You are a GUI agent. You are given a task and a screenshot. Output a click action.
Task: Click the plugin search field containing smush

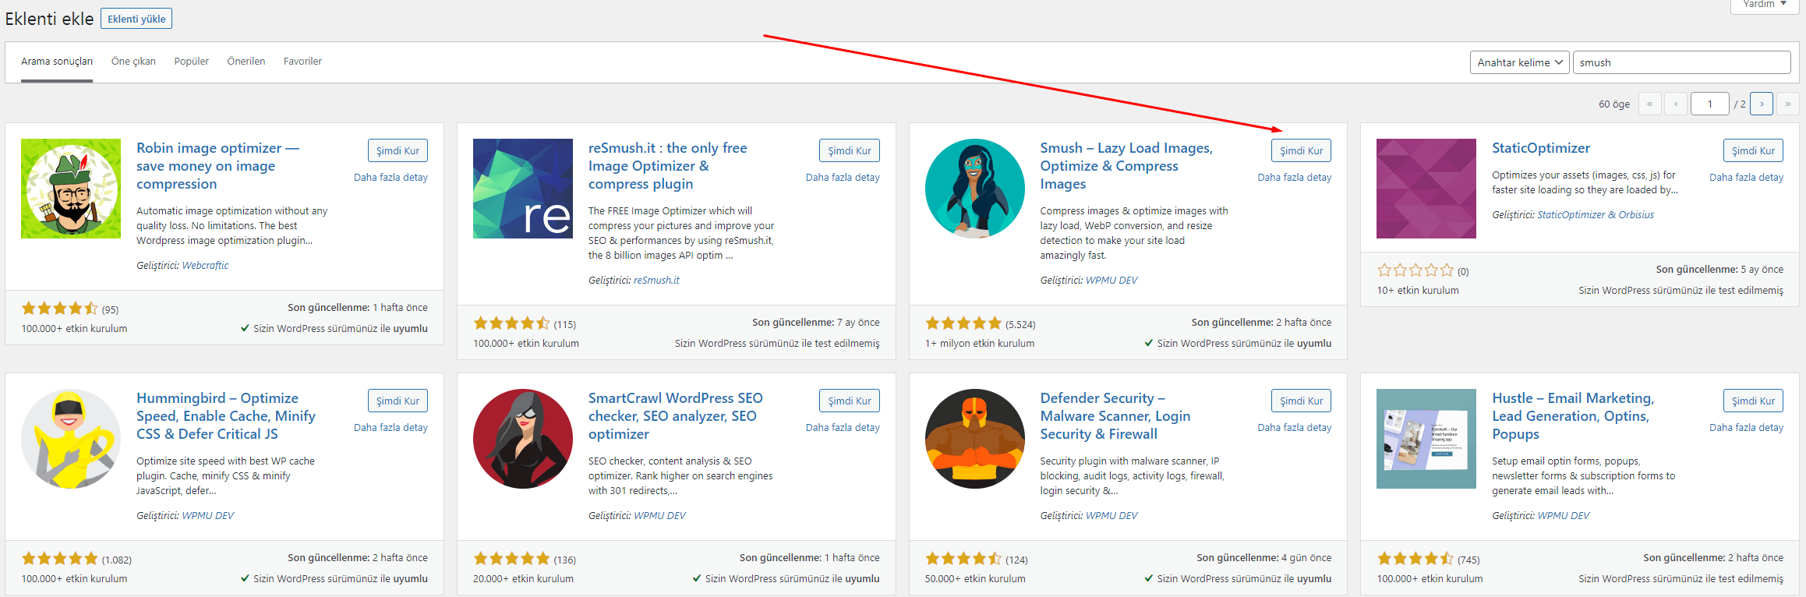tap(1682, 62)
